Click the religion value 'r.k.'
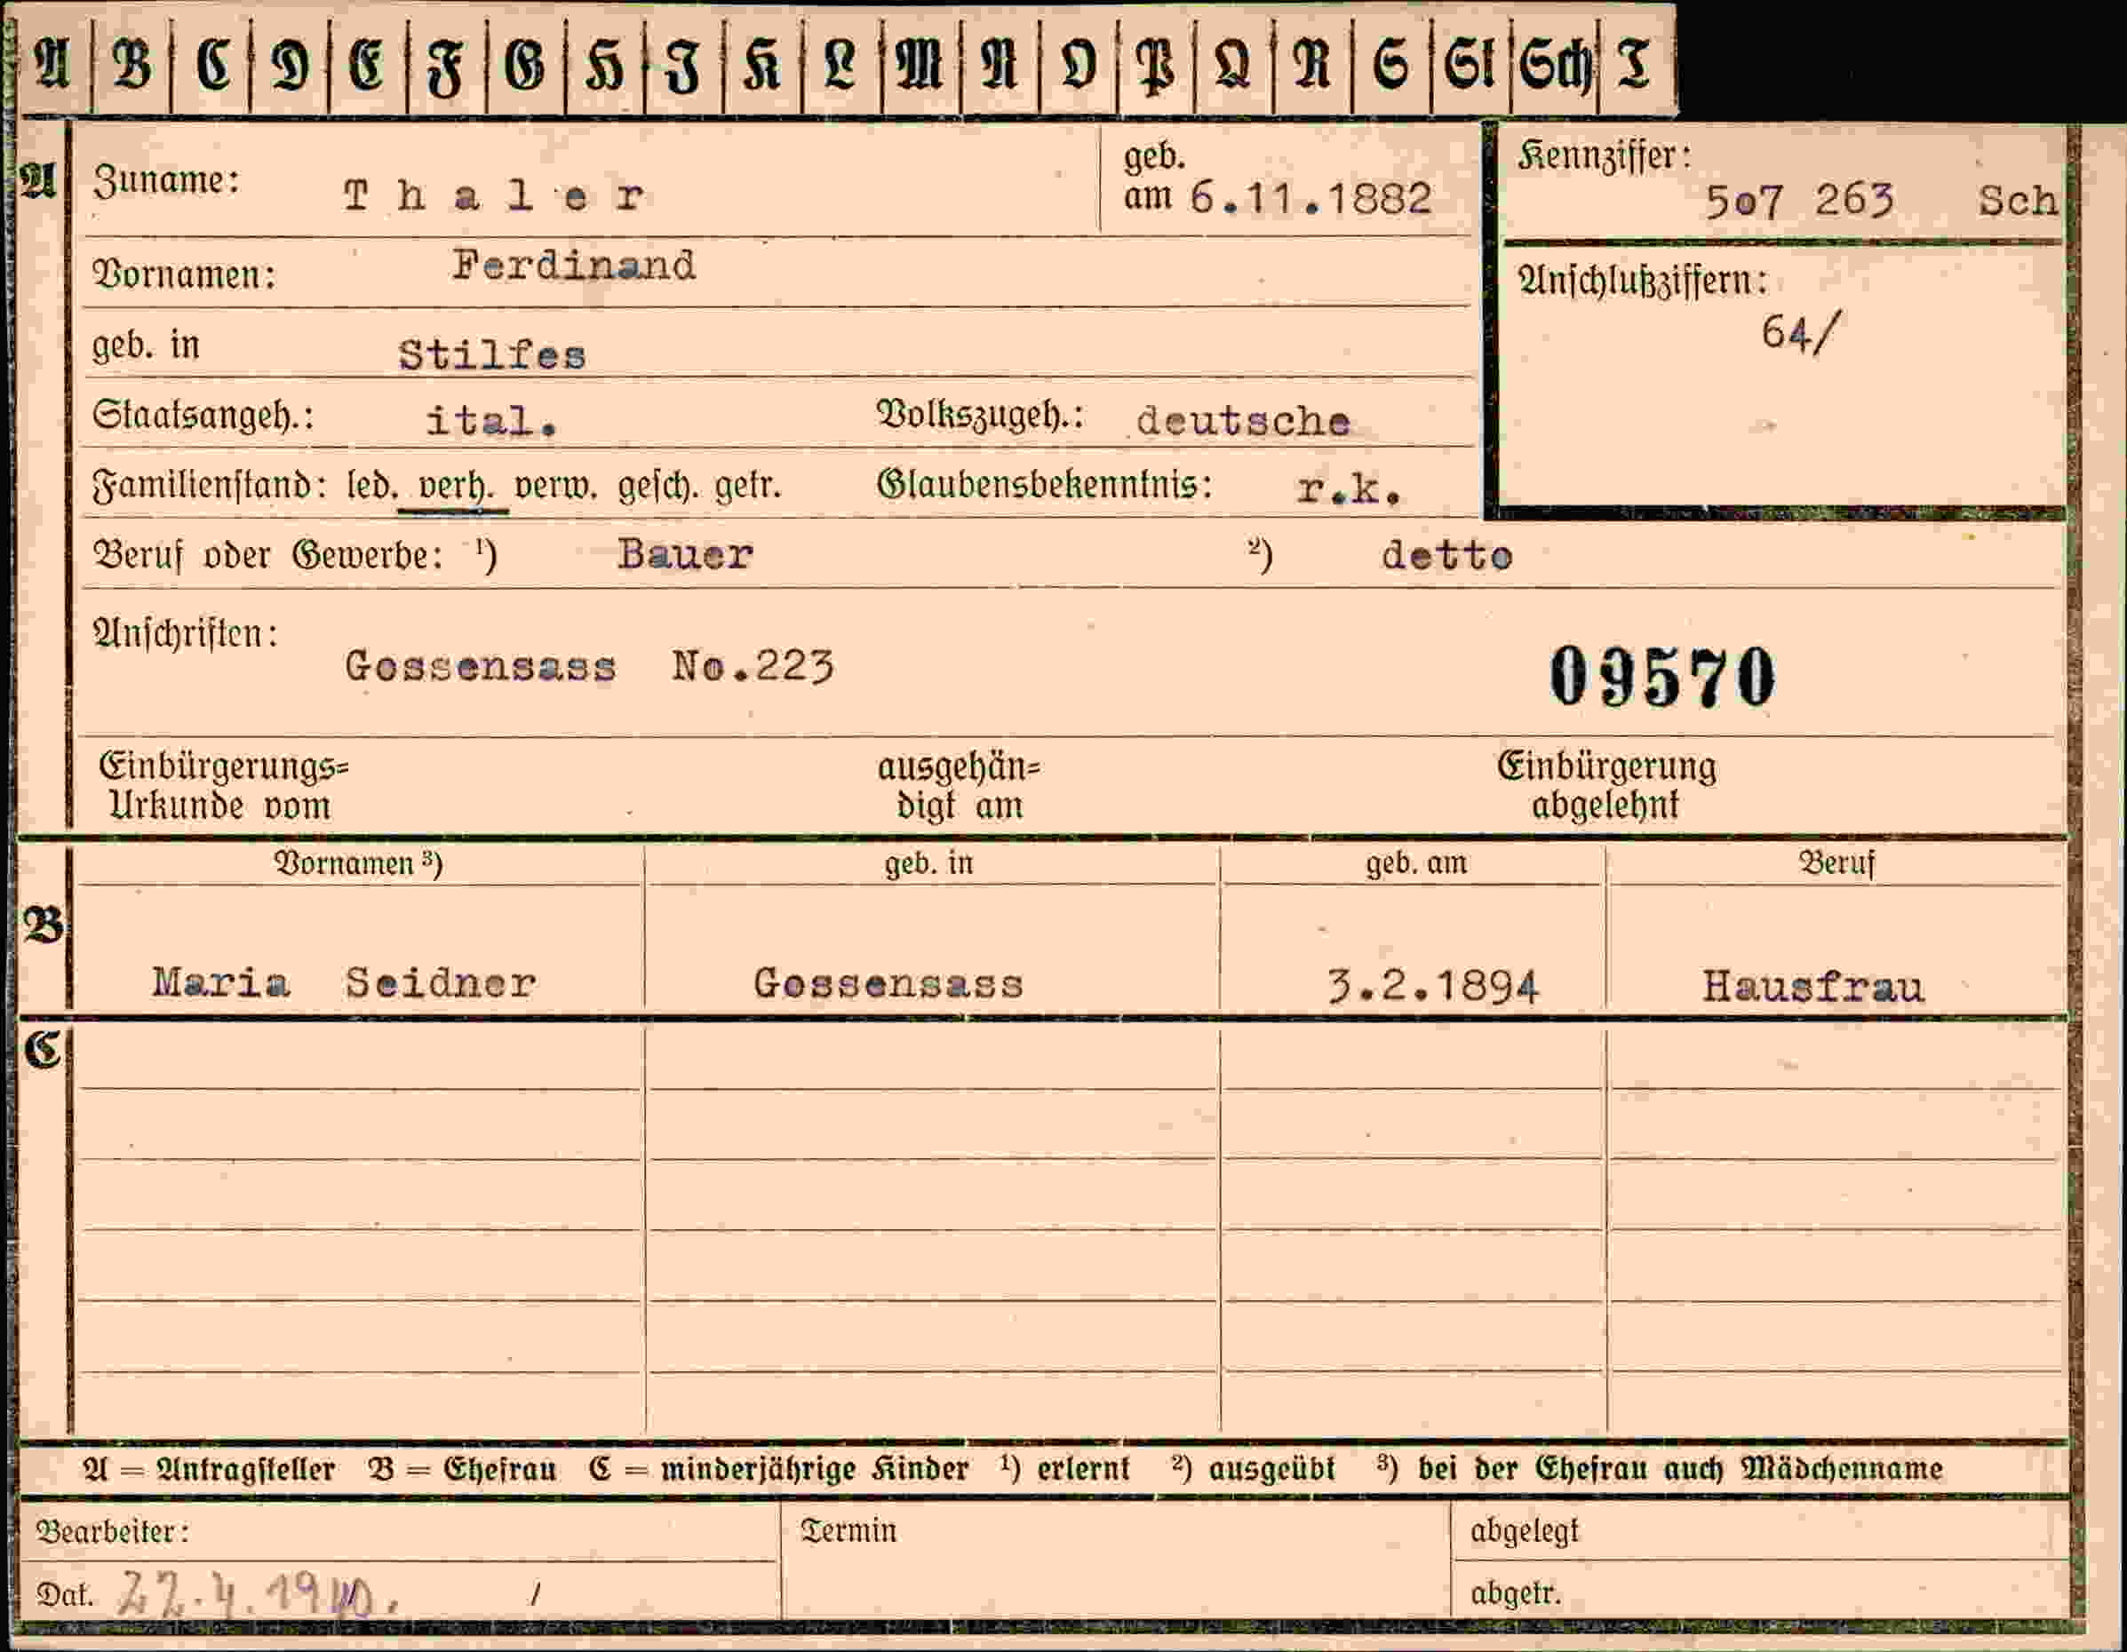Image resolution: width=2127 pixels, height=1652 pixels. click(x=1349, y=489)
